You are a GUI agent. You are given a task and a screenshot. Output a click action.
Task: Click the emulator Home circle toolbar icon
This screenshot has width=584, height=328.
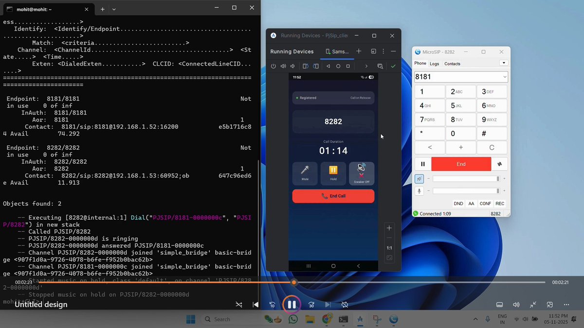(338, 66)
